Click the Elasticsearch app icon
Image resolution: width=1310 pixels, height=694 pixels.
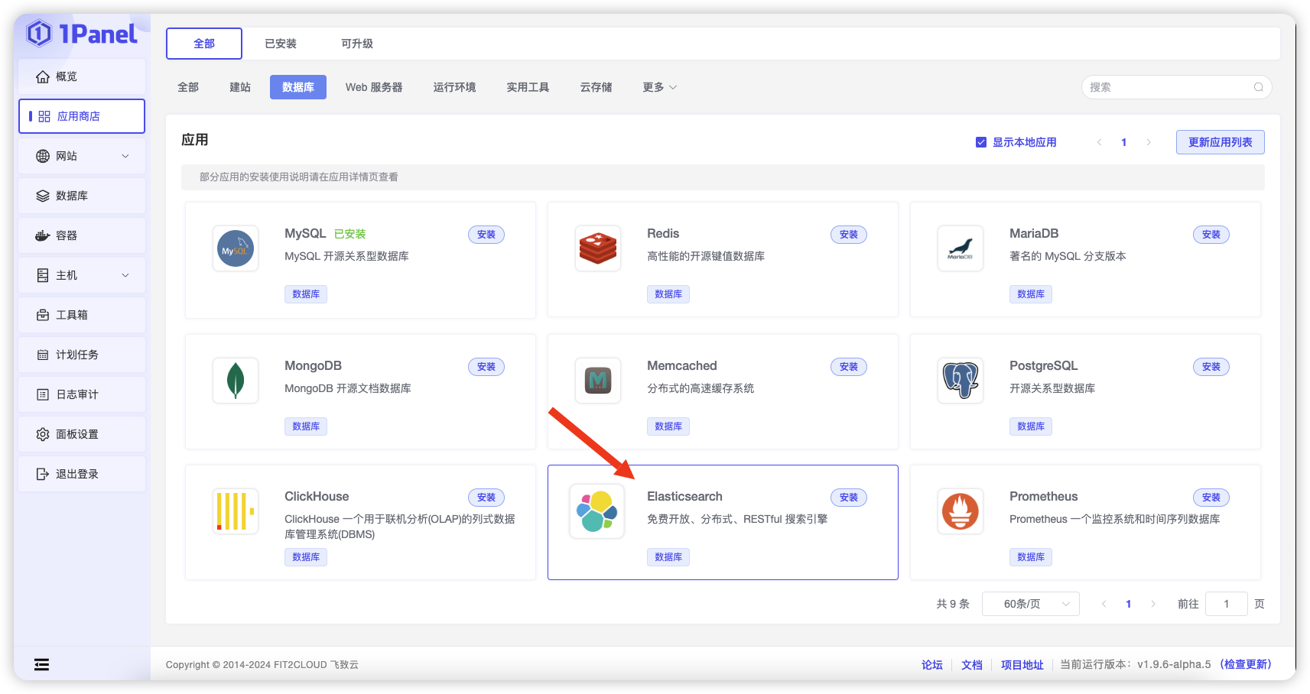tap(597, 511)
